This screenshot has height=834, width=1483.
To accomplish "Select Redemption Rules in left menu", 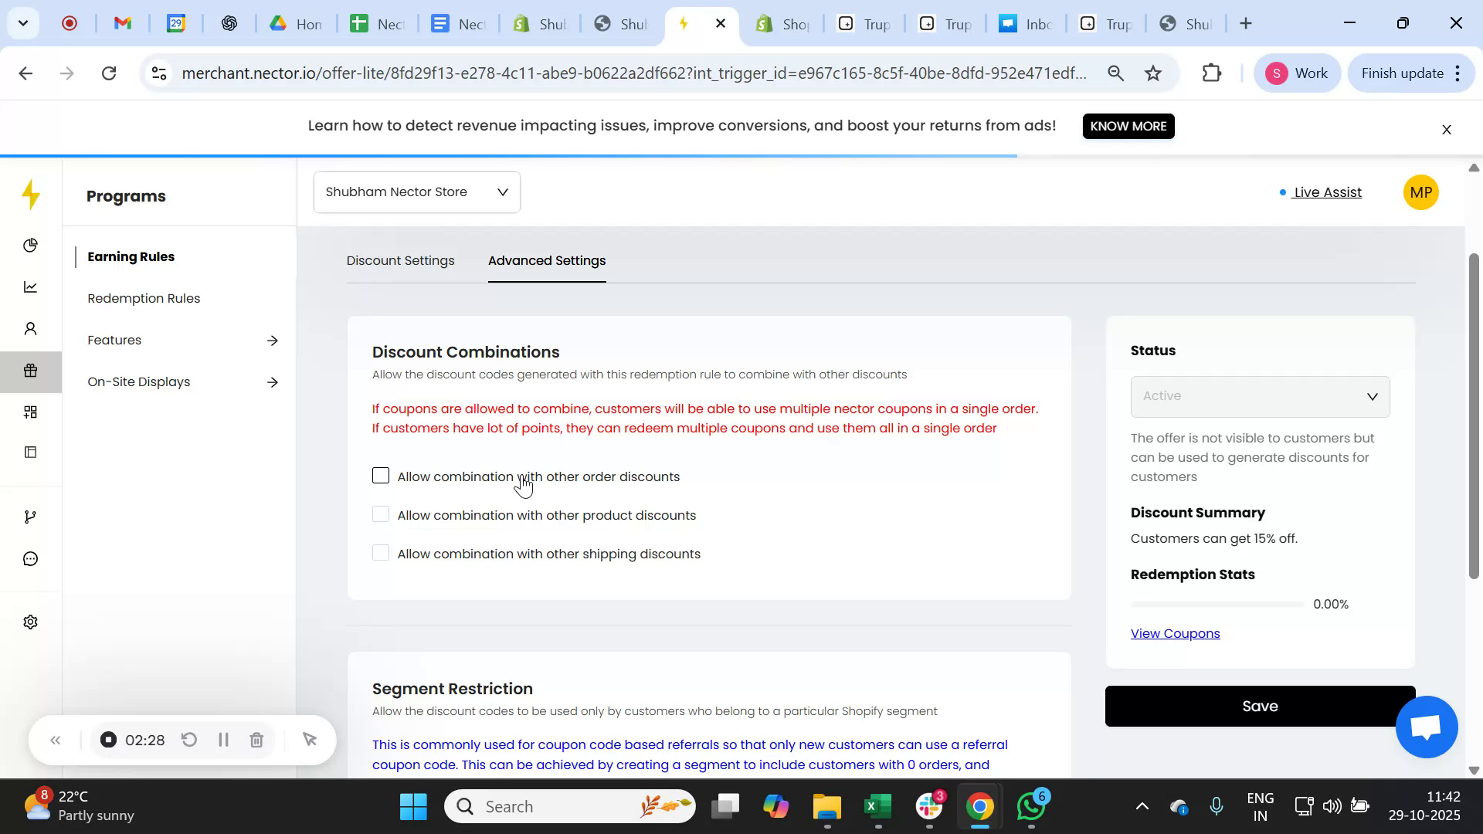I will pyautogui.click(x=143, y=298).
